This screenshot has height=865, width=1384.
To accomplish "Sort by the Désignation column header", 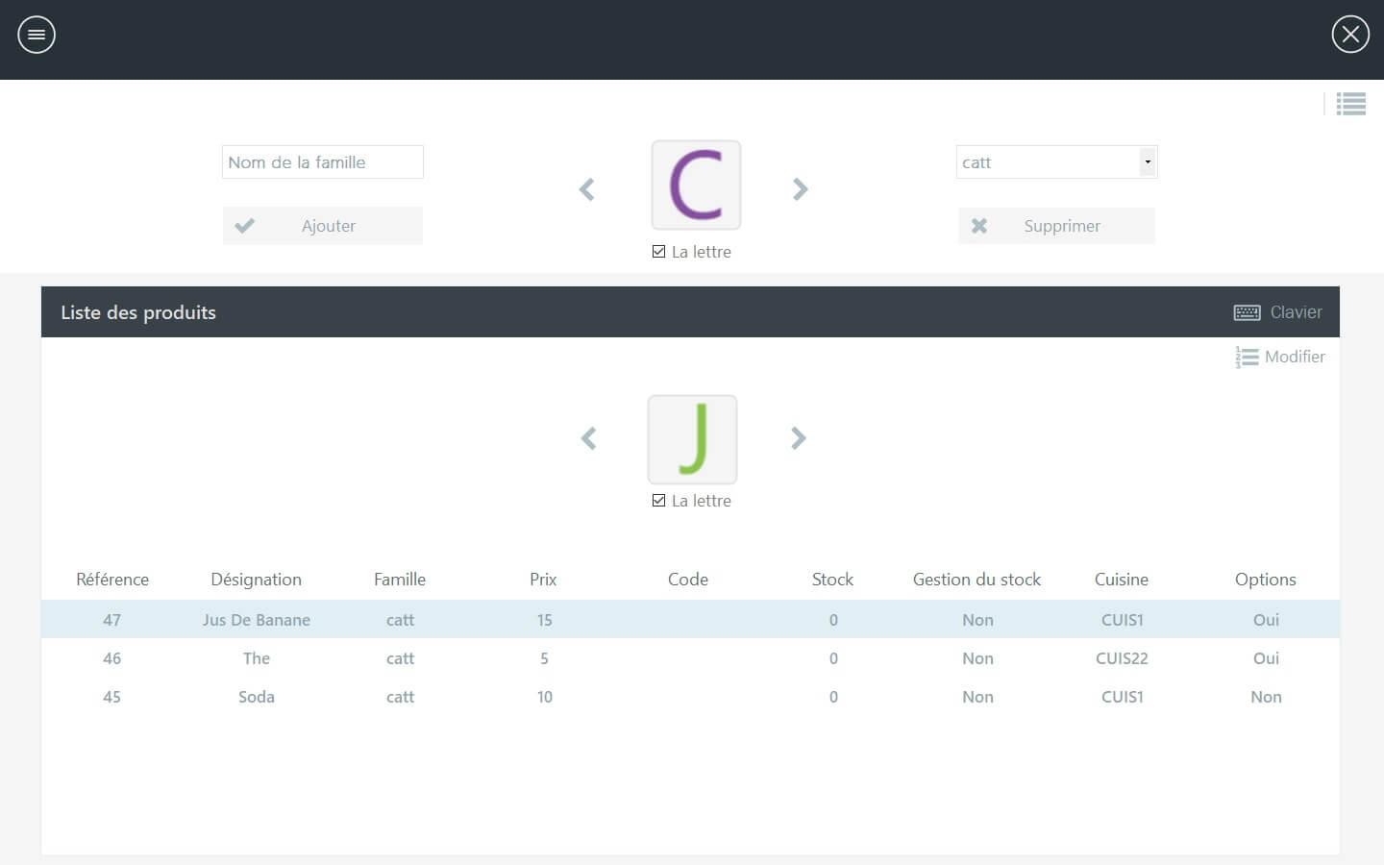I will [x=256, y=580].
